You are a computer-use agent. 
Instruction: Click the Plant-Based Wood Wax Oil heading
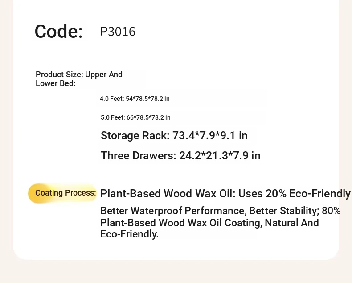(x=168, y=193)
